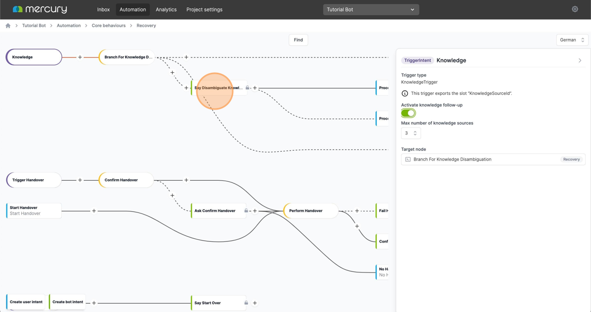Screen dimensions: 591x312
Task: Click the home icon in the breadcrumb
Action: tap(7, 25)
